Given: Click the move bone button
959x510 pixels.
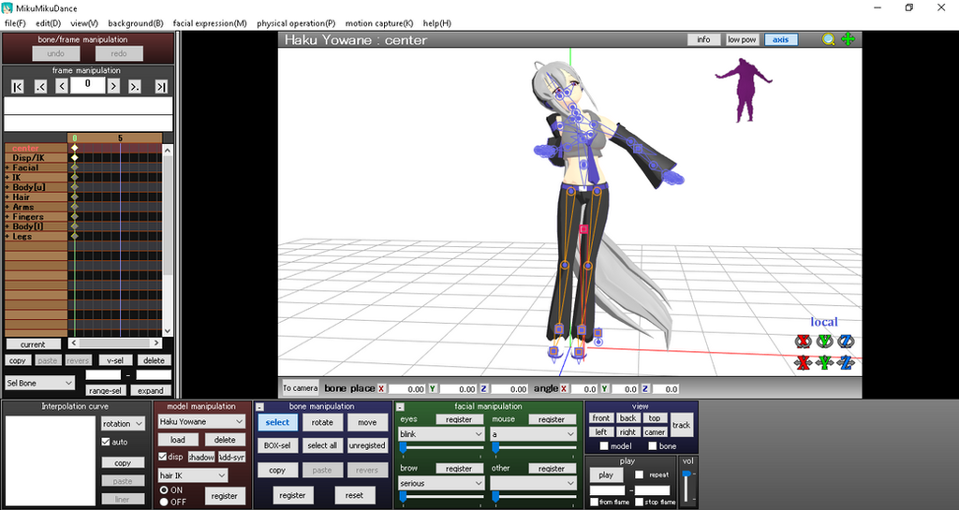Looking at the screenshot, I should pos(367,422).
